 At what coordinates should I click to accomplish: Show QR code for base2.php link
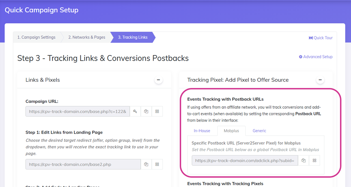pyautogui.click(x=157, y=165)
